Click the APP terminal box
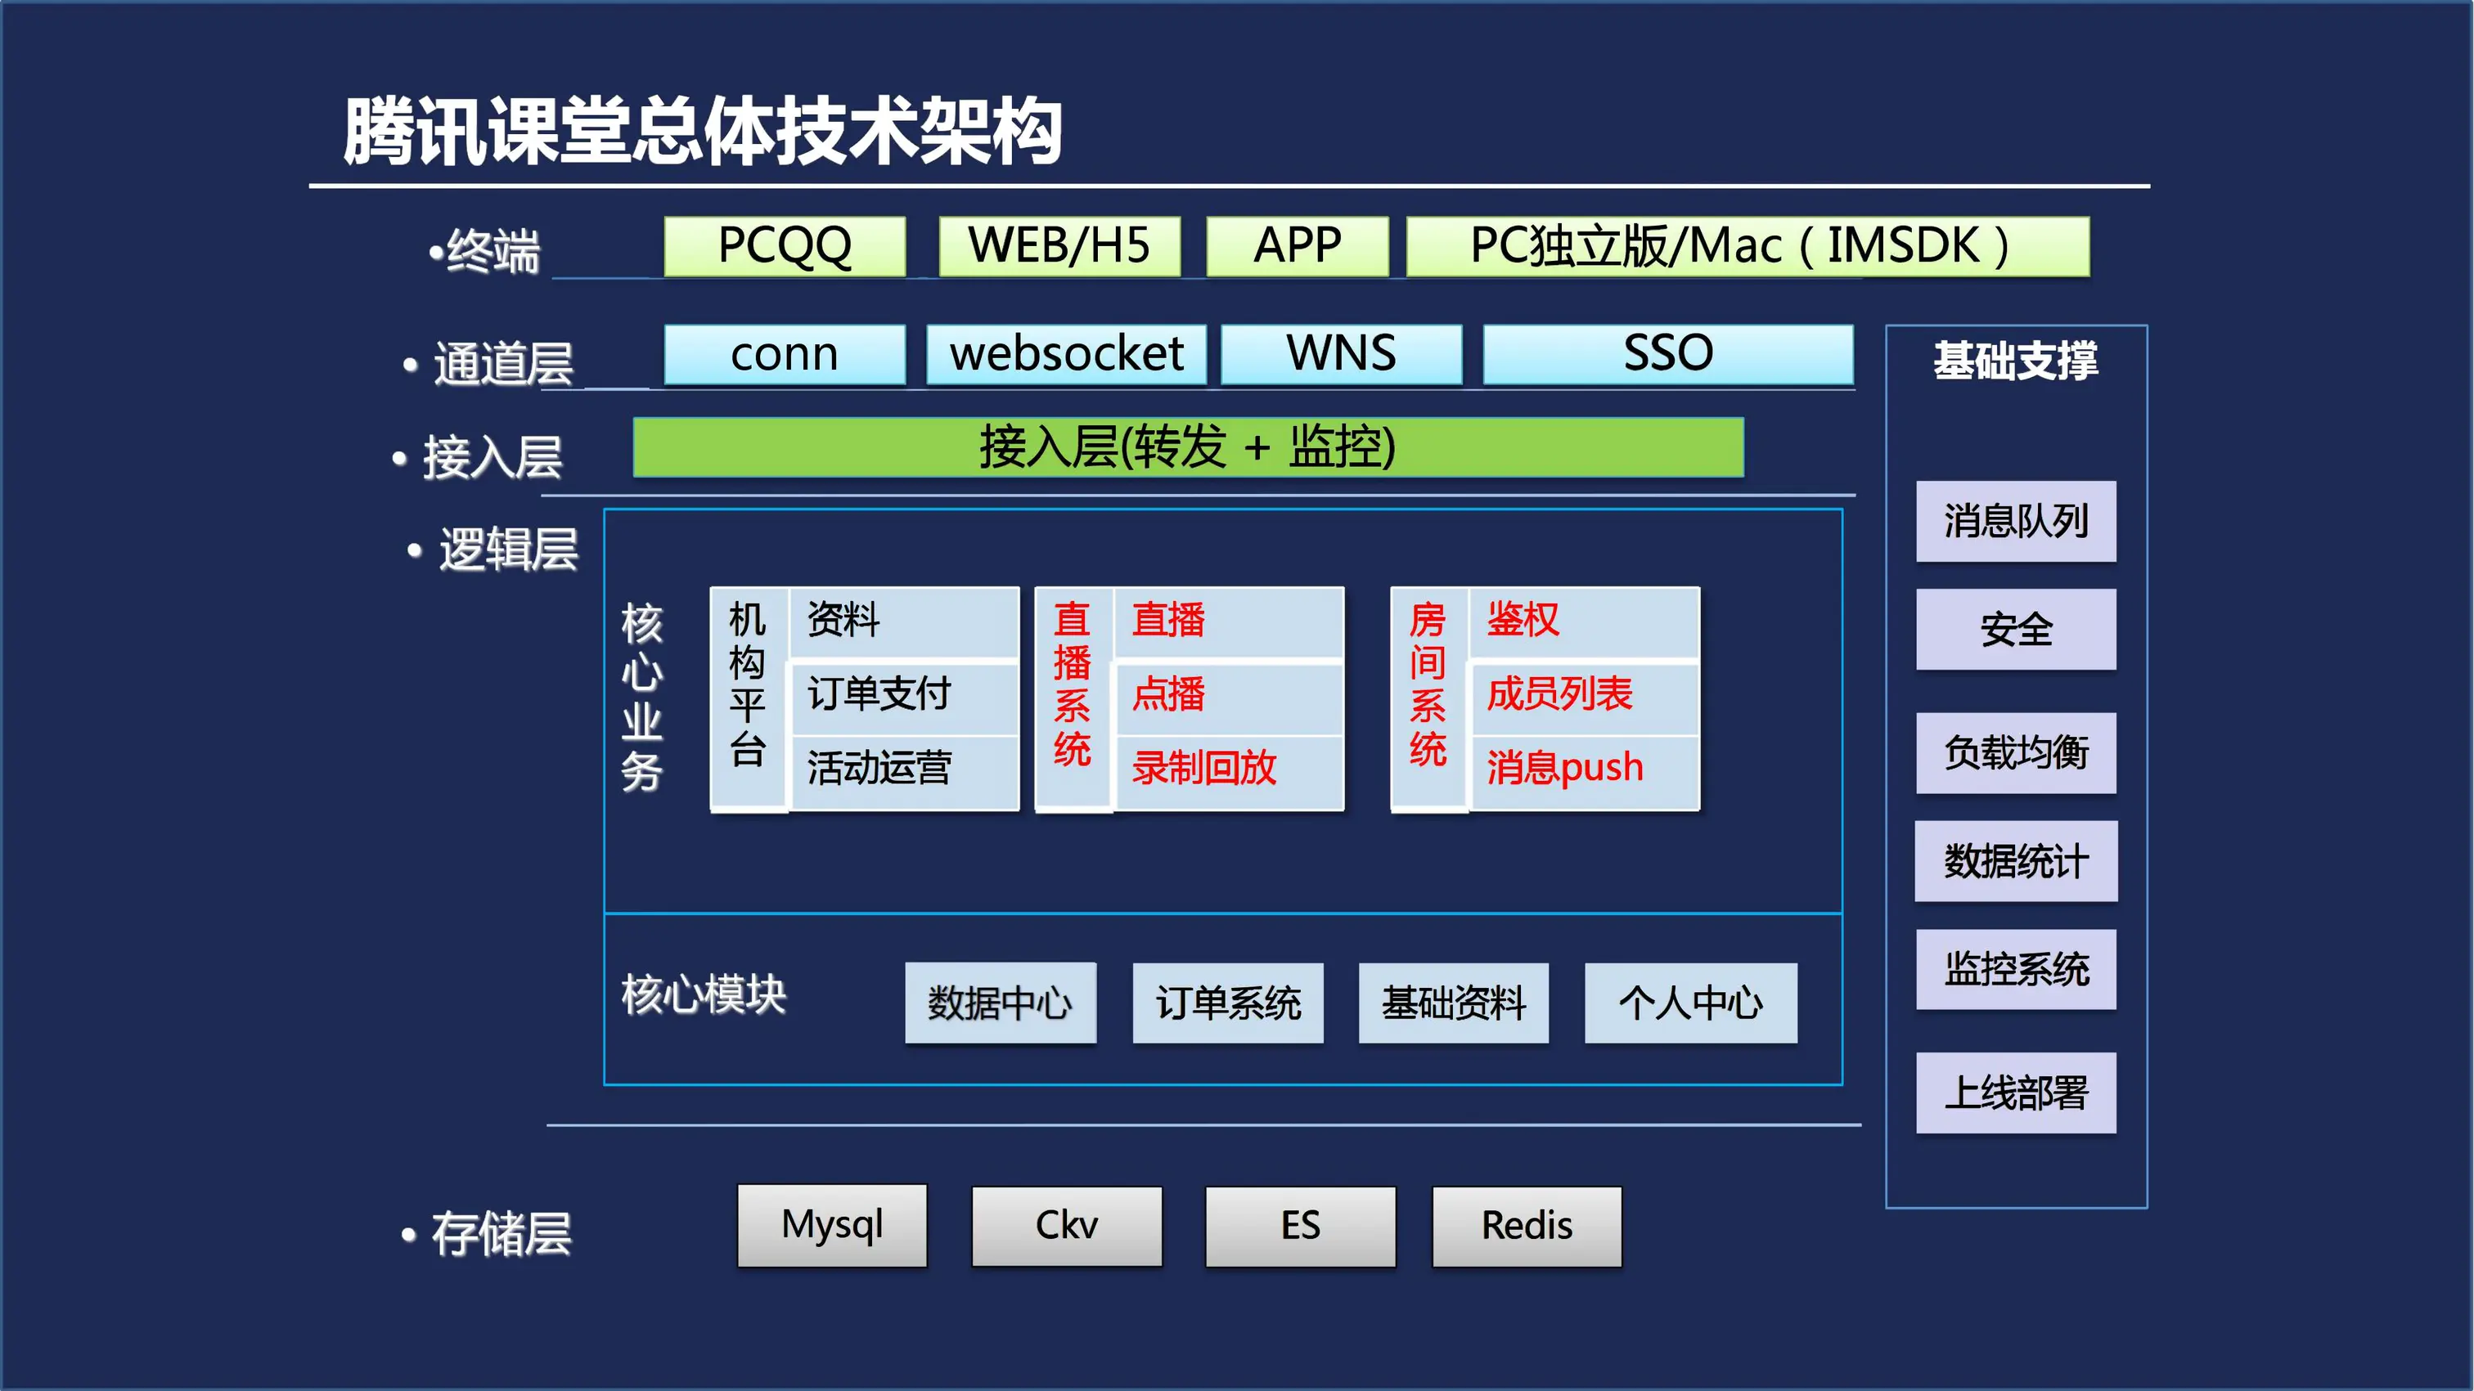The image size is (2474, 1391). click(1297, 247)
